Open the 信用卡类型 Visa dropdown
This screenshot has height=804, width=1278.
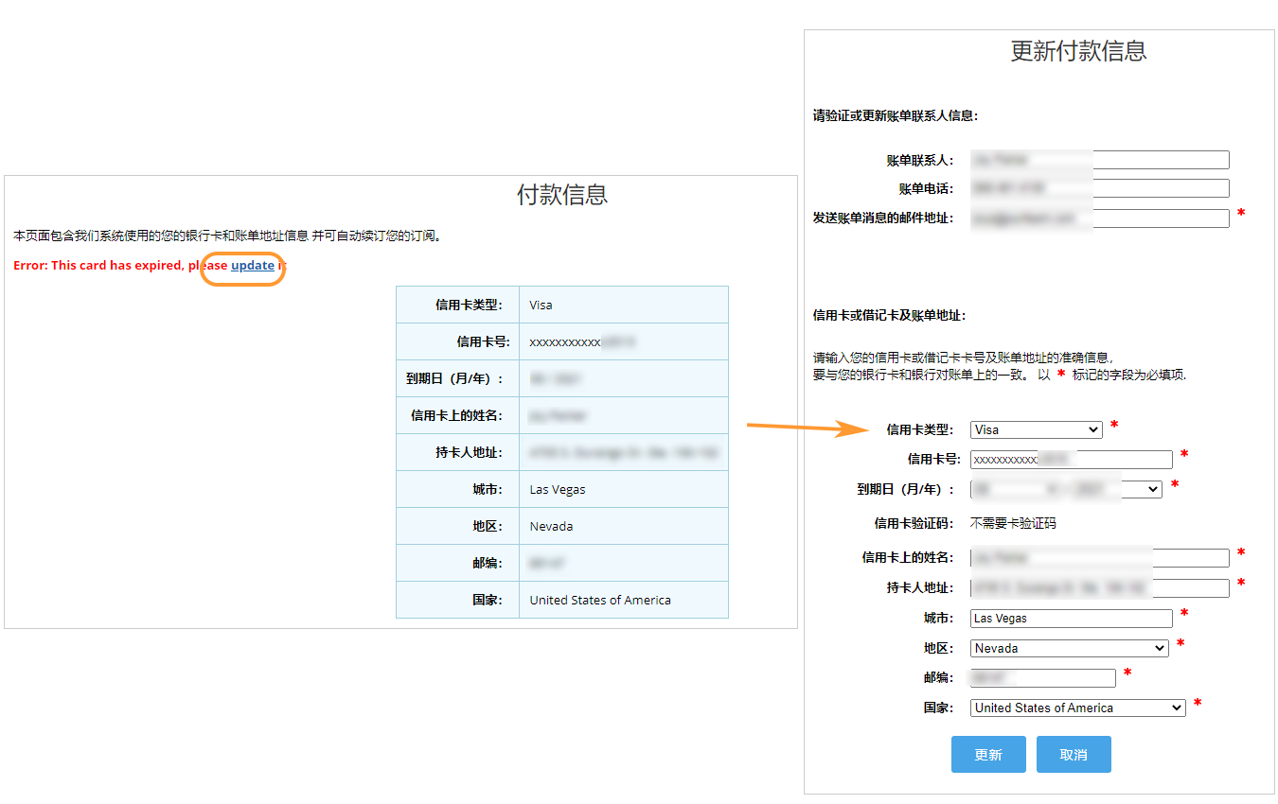pos(1036,429)
